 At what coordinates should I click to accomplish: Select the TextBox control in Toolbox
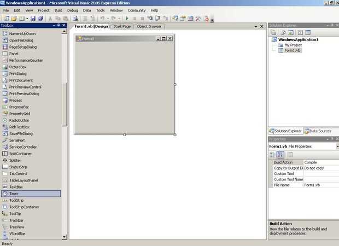click(16, 187)
